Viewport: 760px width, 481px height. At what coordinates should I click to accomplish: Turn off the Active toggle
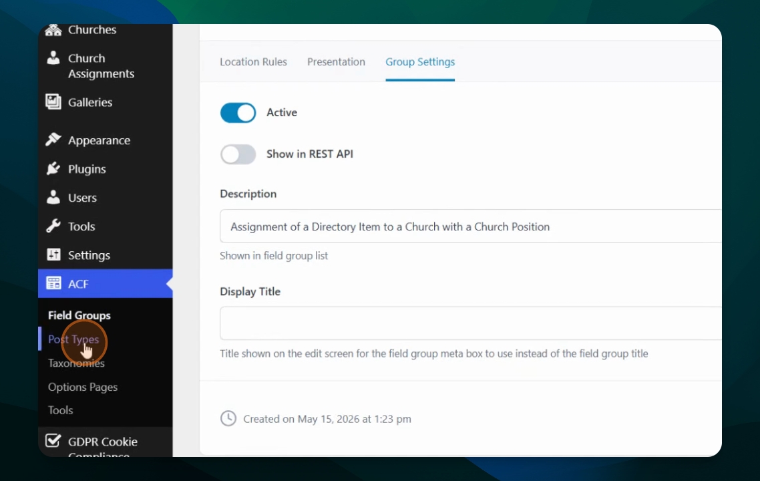[x=238, y=112]
